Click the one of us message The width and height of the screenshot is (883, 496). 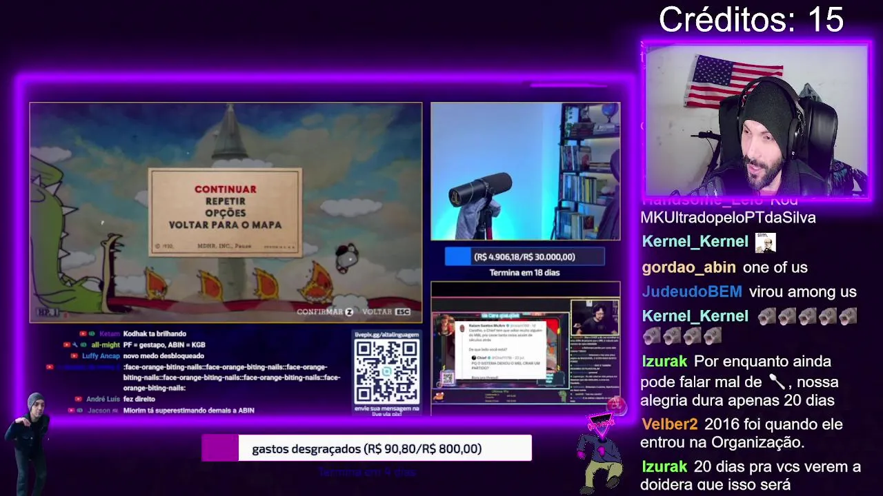pos(775,267)
